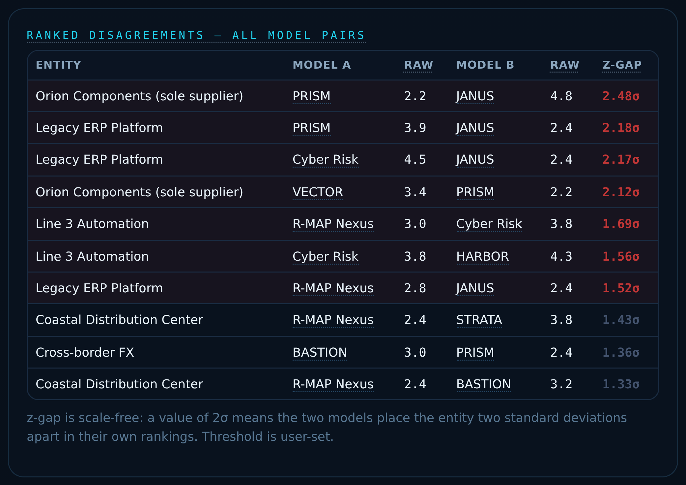Click Legacy ERP Platform in 2.17σ row

pyautogui.click(x=99, y=160)
